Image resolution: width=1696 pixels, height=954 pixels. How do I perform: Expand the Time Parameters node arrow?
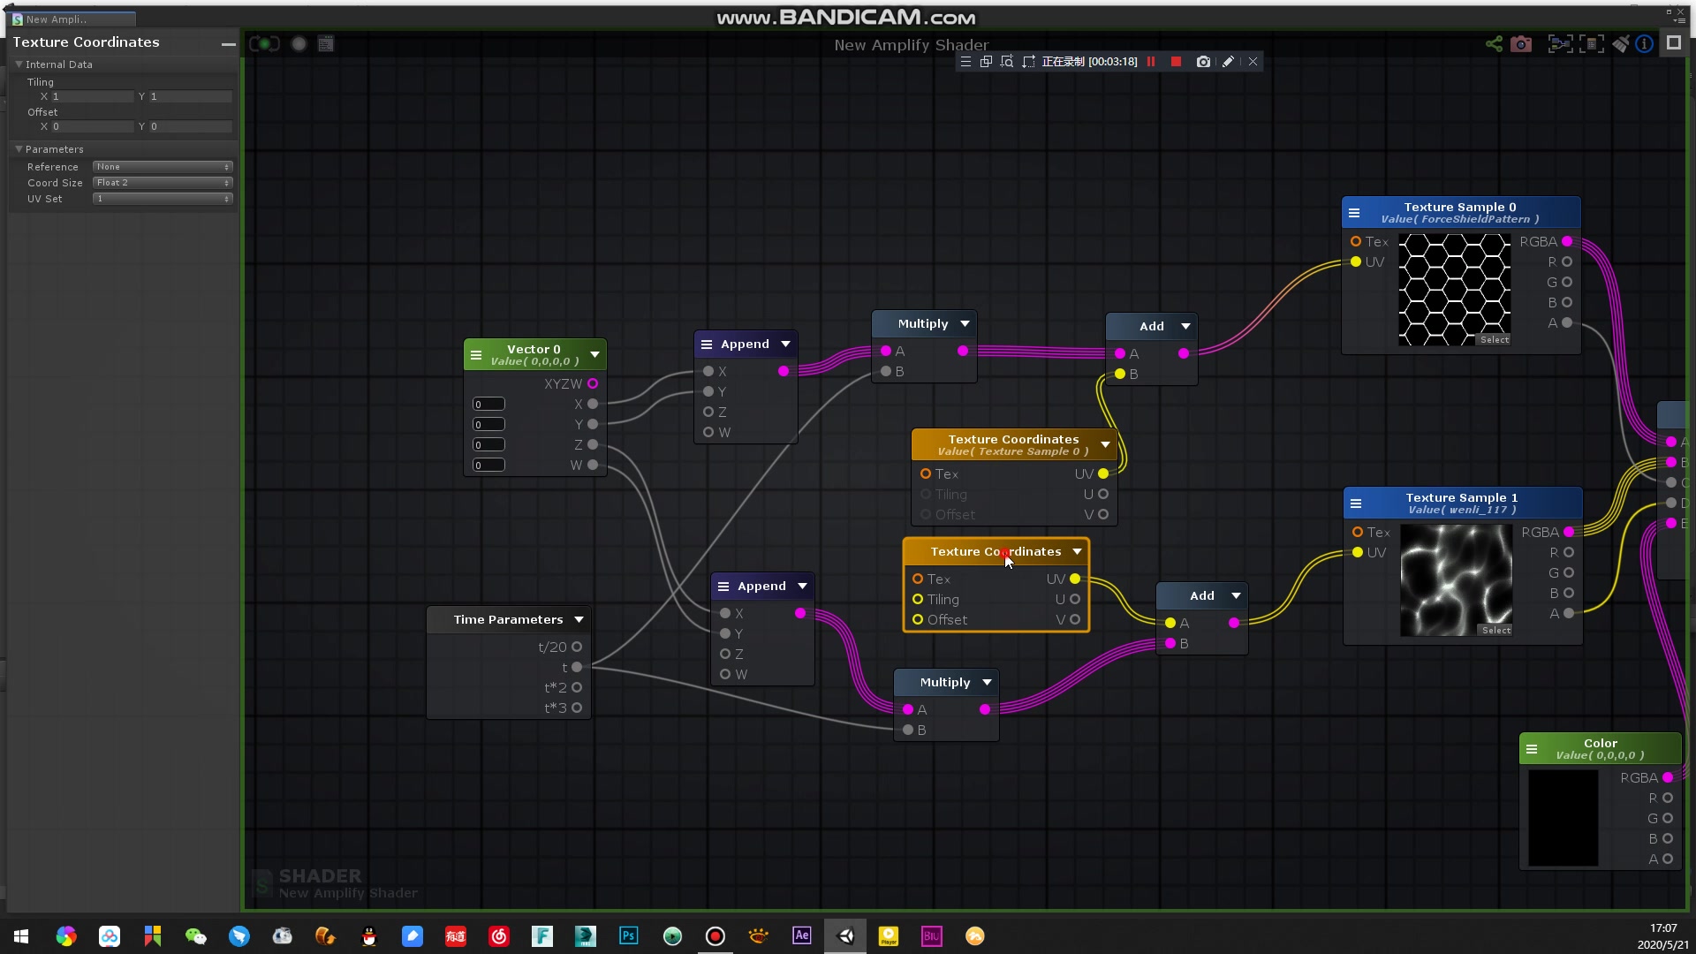pyautogui.click(x=579, y=620)
